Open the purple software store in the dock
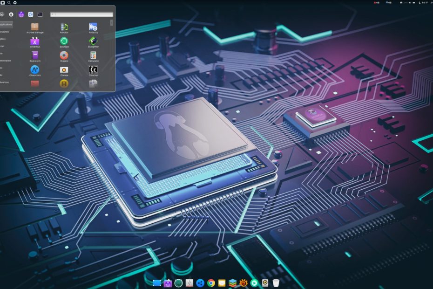This screenshot has width=433, height=289. 168,283
